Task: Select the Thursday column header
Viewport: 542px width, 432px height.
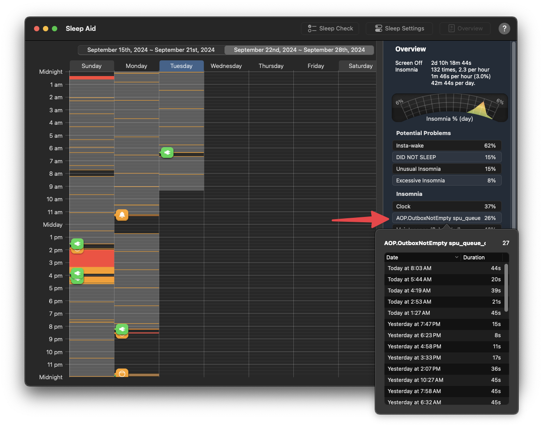Action: click(x=271, y=66)
